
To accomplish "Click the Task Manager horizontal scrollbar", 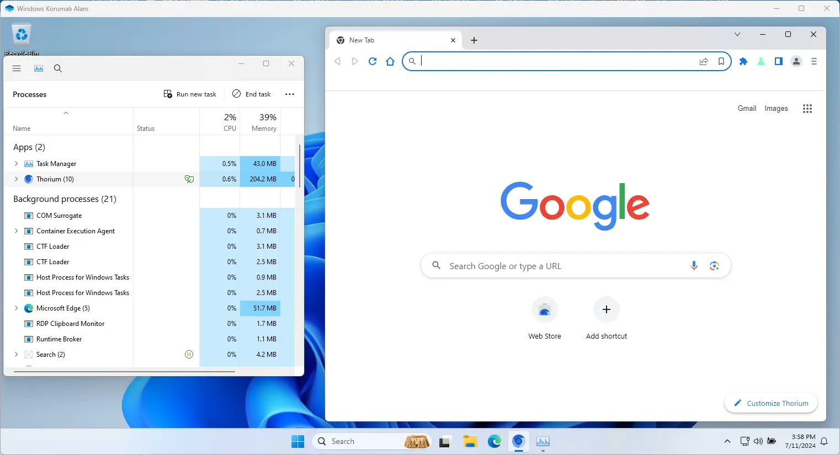I will coord(125,372).
